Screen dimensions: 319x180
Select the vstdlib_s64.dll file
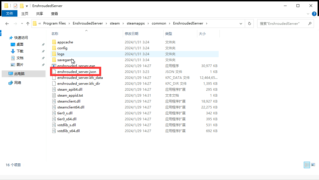pyautogui.click(x=69, y=131)
